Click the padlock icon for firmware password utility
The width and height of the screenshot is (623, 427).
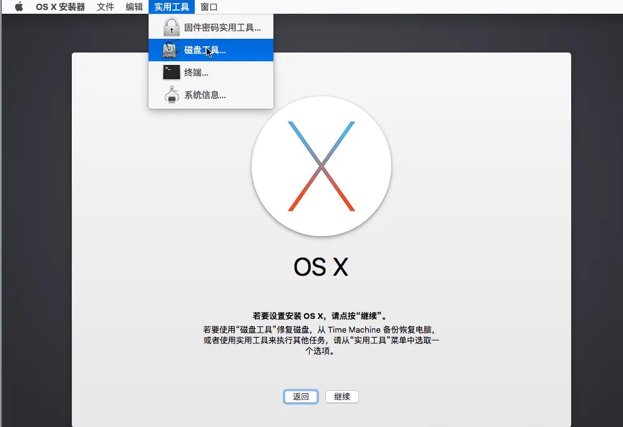tap(172, 28)
